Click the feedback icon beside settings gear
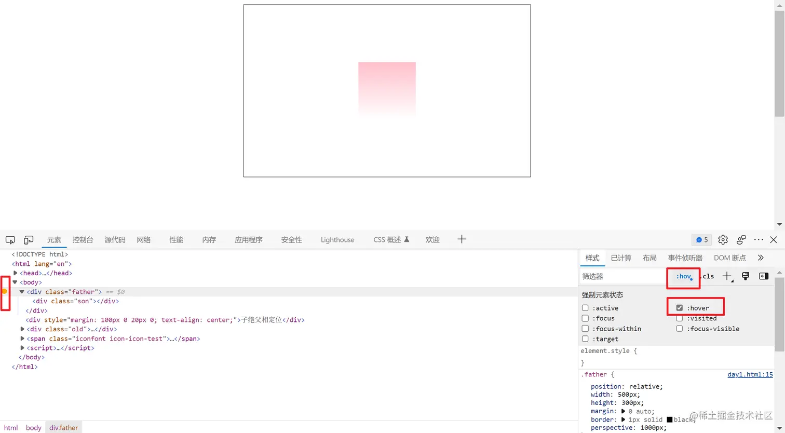The width and height of the screenshot is (785, 433). (741, 240)
